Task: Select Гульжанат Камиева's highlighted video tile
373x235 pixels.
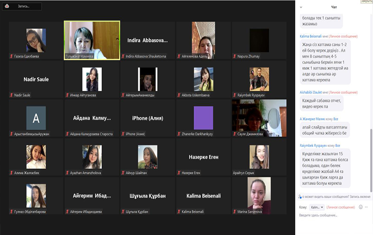Action: pyautogui.click(x=92, y=40)
